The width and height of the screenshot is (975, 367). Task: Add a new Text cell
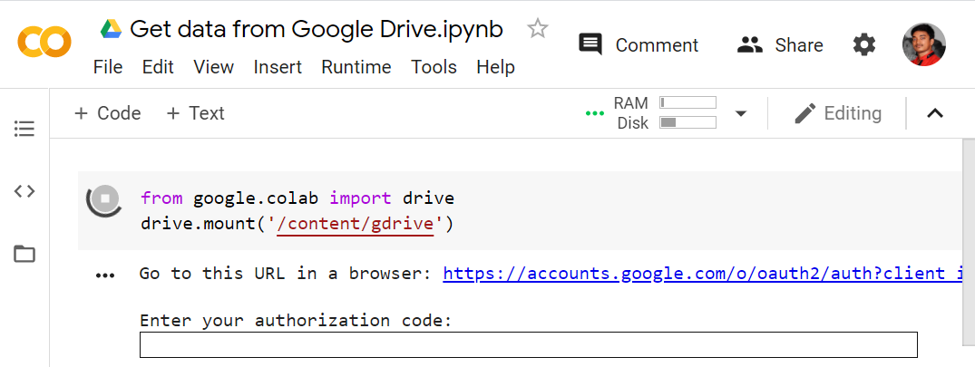click(195, 113)
